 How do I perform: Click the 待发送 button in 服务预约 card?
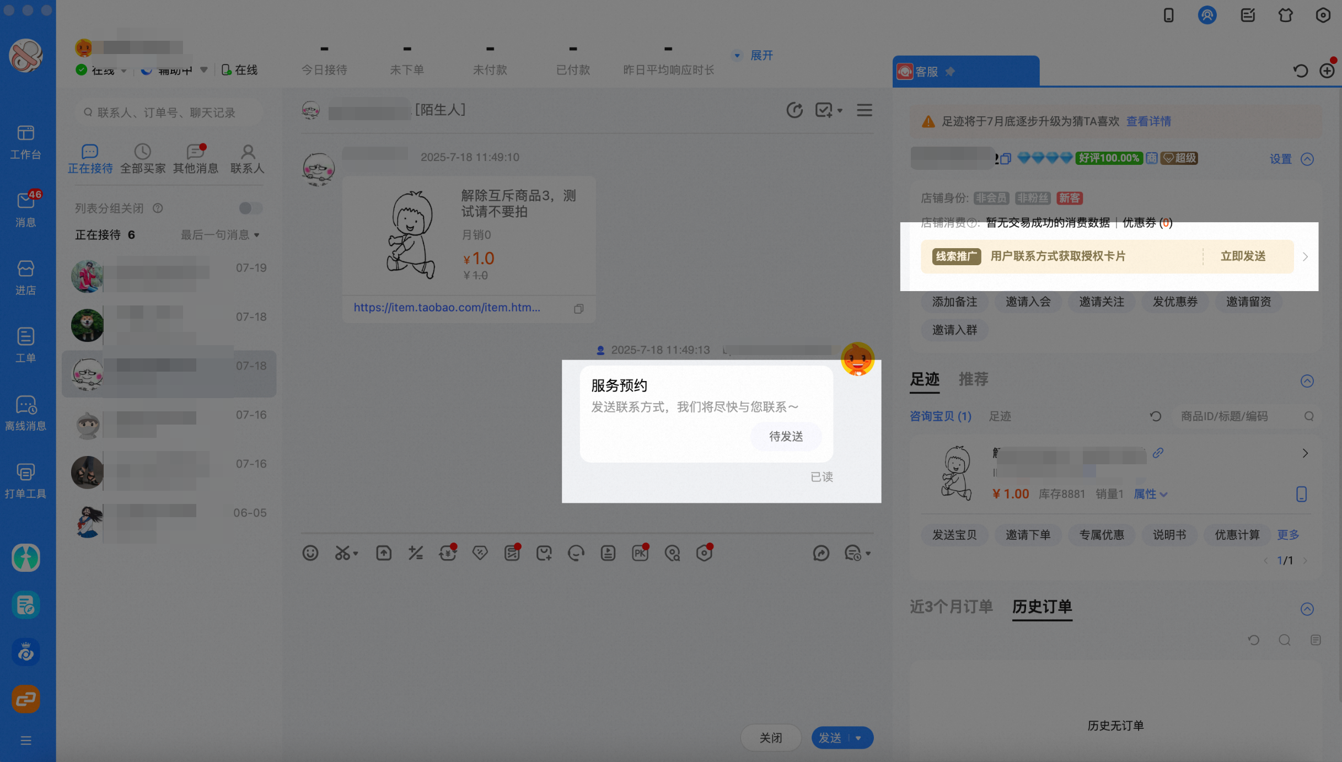point(786,437)
